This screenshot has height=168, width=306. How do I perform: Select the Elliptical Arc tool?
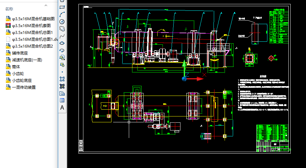(x=62, y=51)
